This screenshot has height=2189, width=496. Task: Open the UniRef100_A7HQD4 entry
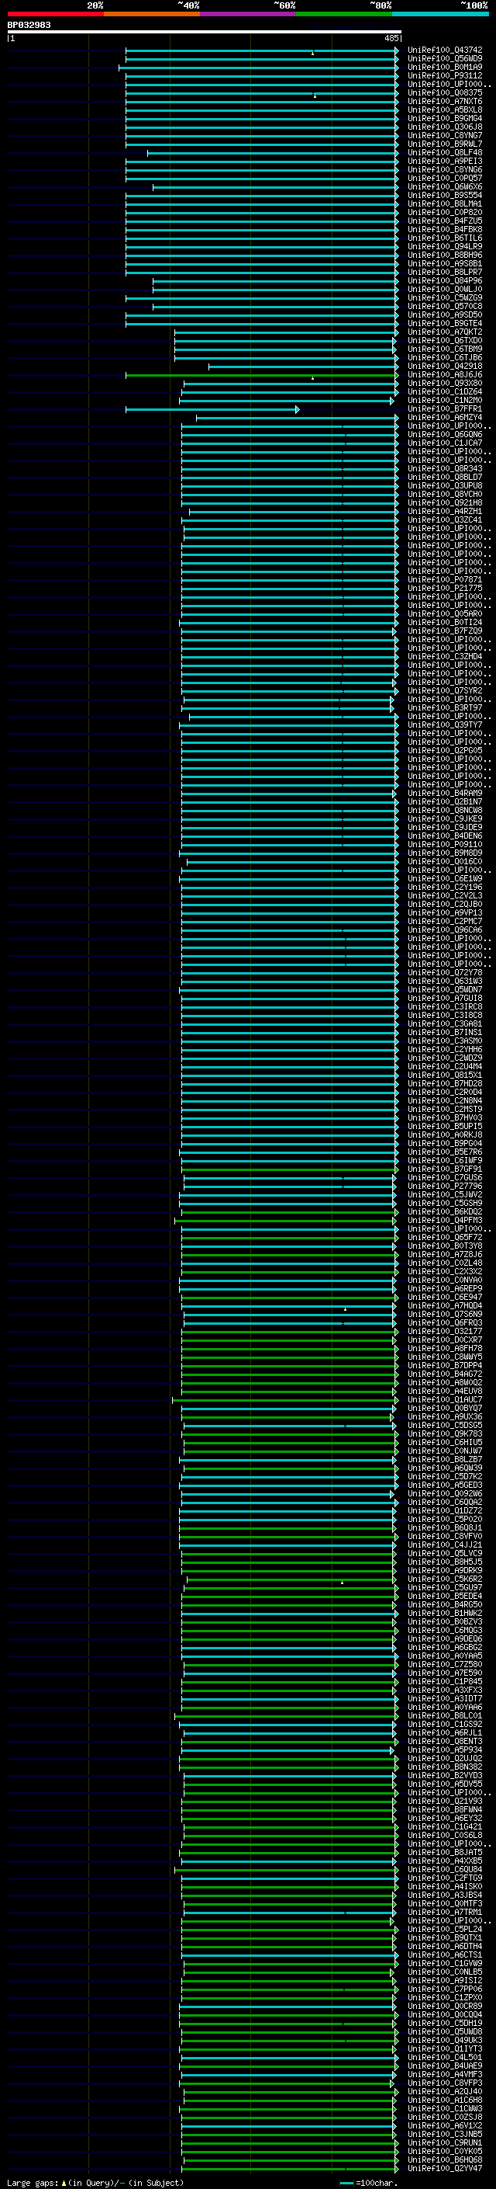tap(444, 1306)
